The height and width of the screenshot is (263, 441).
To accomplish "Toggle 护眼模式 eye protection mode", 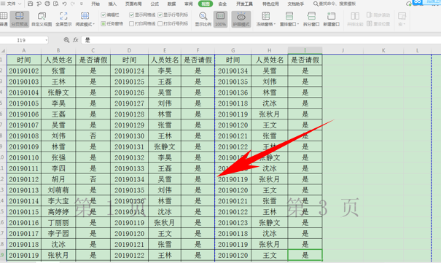I will (241, 19).
